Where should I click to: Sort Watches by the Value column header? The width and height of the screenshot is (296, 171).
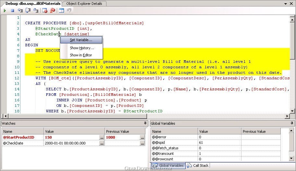74,131
